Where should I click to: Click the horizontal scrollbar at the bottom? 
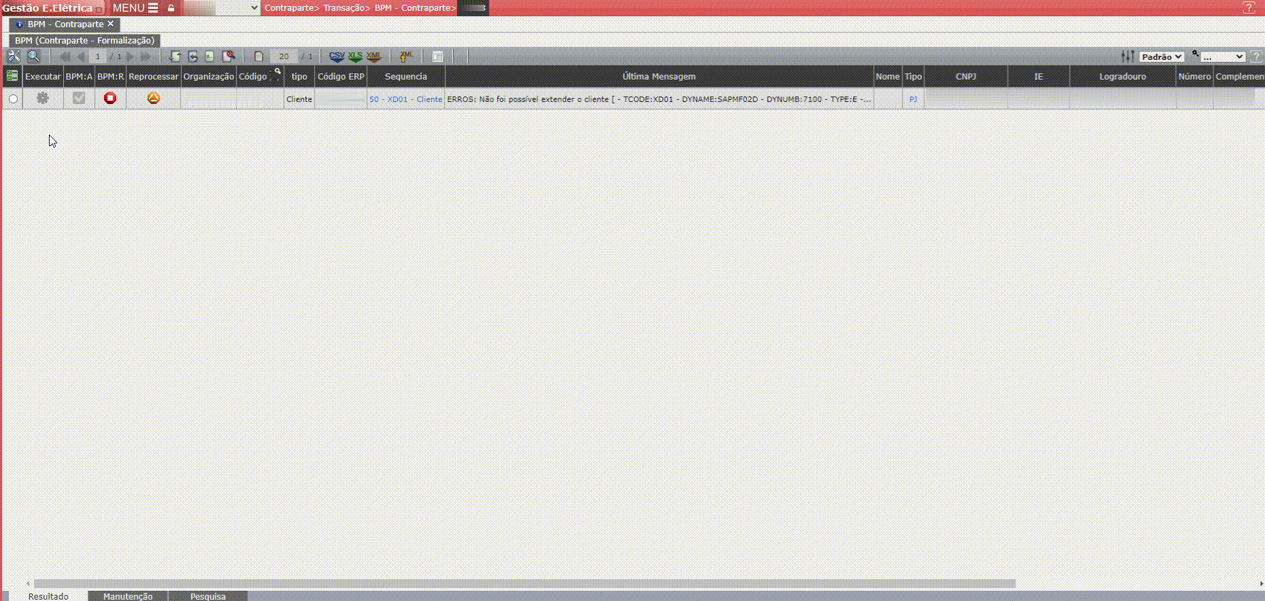tap(524, 583)
